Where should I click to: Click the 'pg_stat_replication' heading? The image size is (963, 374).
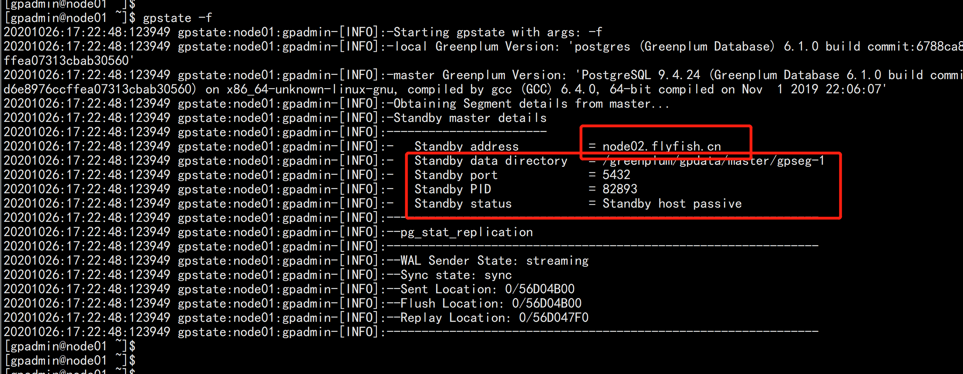click(x=467, y=232)
